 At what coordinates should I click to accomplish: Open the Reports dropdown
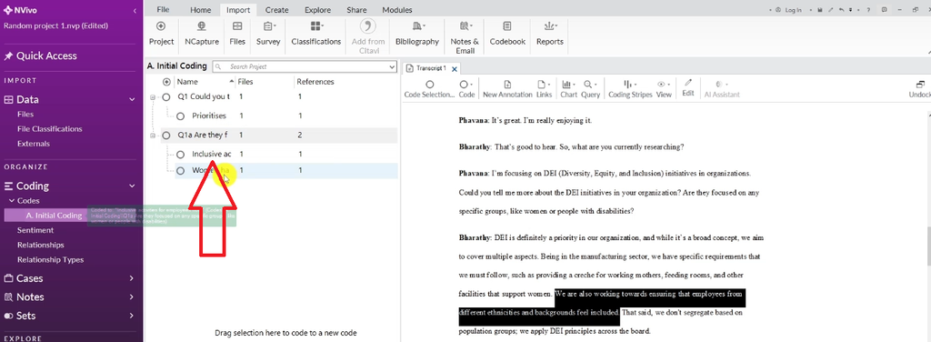[549, 34]
